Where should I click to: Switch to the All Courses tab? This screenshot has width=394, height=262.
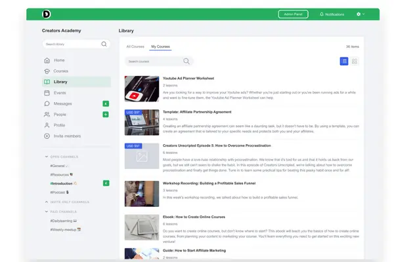coord(135,47)
